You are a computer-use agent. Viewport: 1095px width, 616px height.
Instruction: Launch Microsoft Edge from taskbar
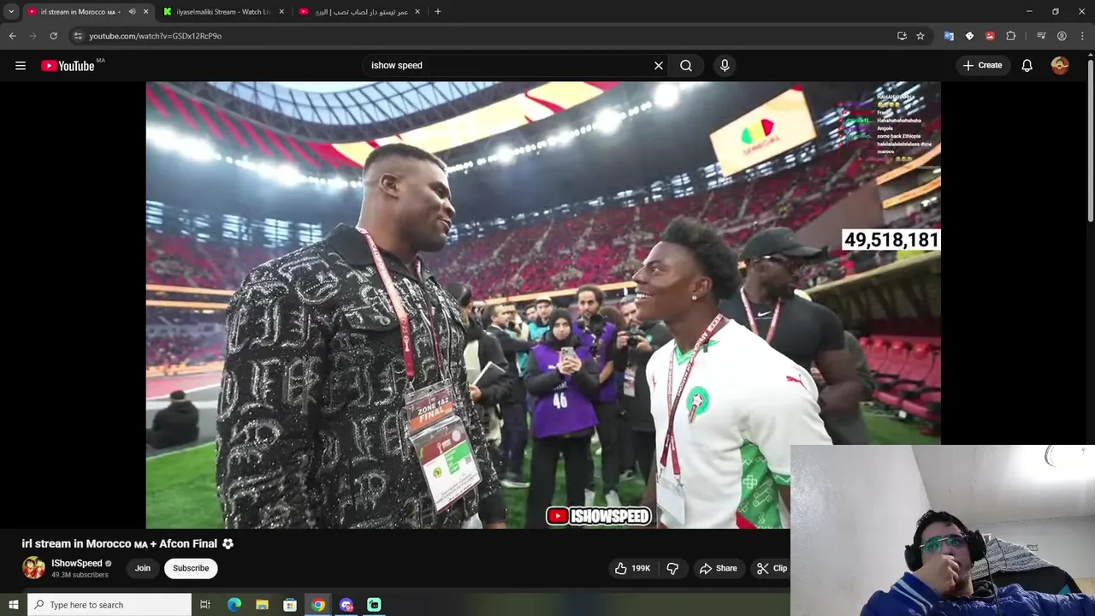(x=234, y=605)
